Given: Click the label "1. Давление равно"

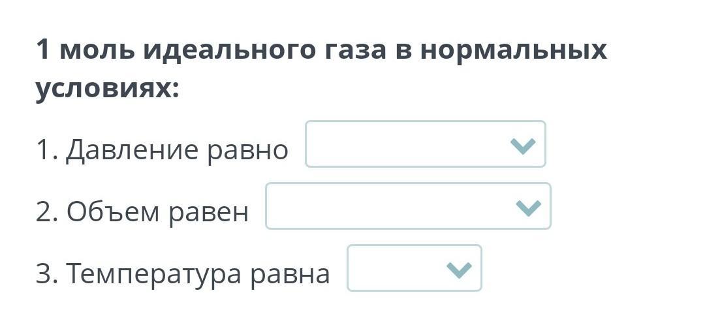Looking at the screenshot, I should [162, 150].
